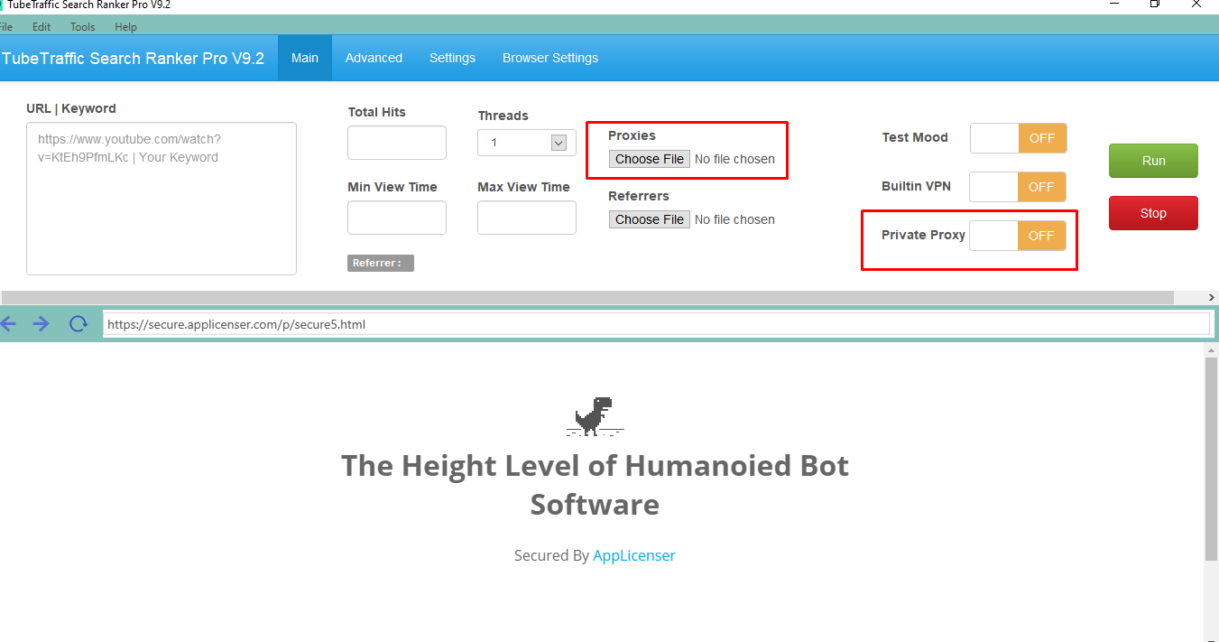Open the Help menu
This screenshot has height=642, width=1219.
click(x=126, y=27)
